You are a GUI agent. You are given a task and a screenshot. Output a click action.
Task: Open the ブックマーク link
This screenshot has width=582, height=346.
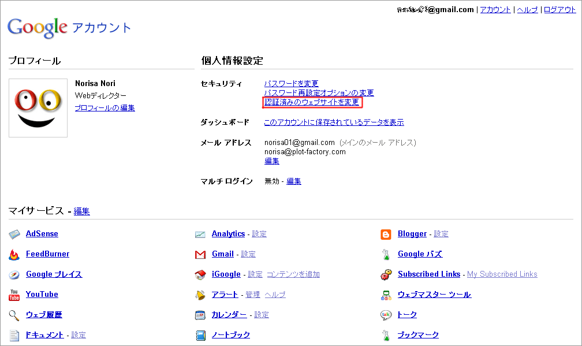(x=418, y=335)
